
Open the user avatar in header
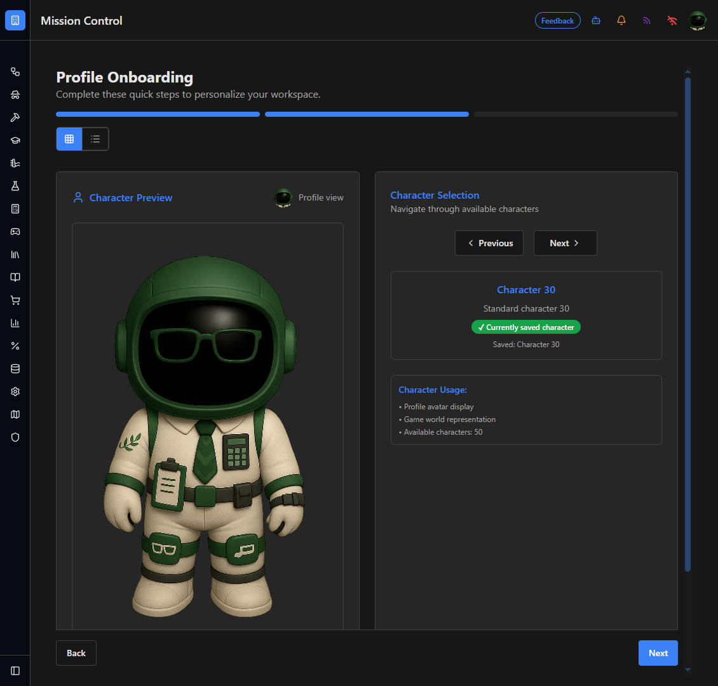coord(698,20)
